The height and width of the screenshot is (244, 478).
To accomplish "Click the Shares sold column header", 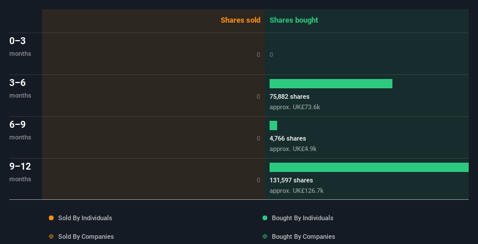I will click(x=240, y=20).
